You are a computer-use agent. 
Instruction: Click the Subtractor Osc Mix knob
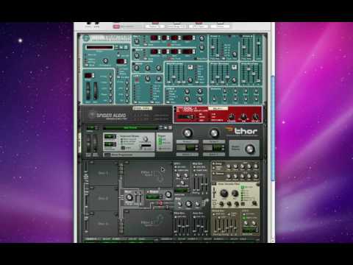click(202, 47)
